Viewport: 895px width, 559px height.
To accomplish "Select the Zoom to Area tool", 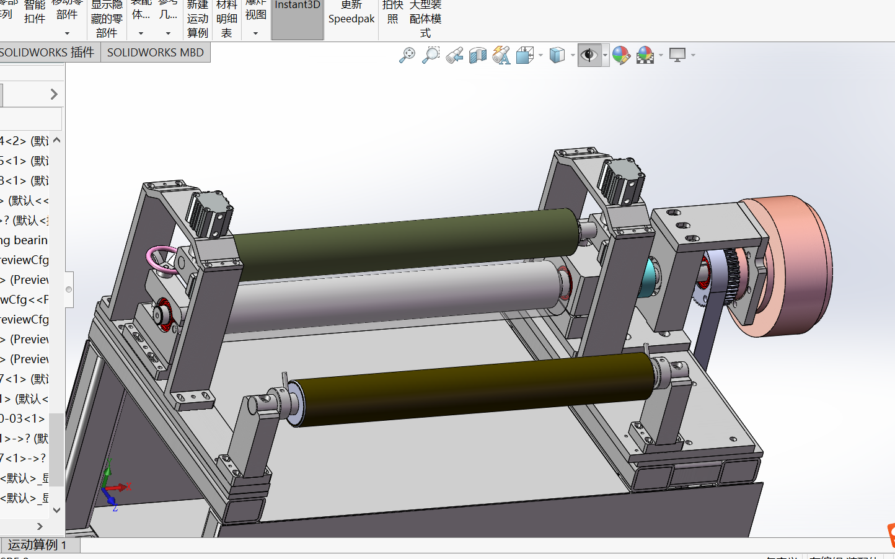I will pyautogui.click(x=431, y=55).
